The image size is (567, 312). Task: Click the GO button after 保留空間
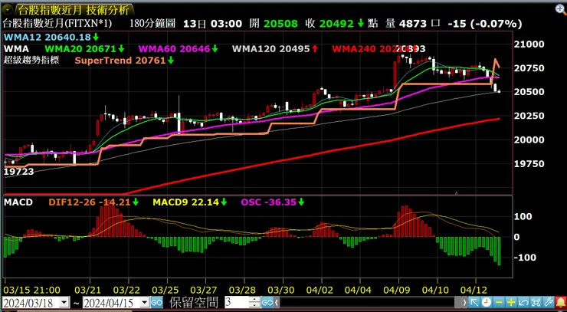coord(267,302)
